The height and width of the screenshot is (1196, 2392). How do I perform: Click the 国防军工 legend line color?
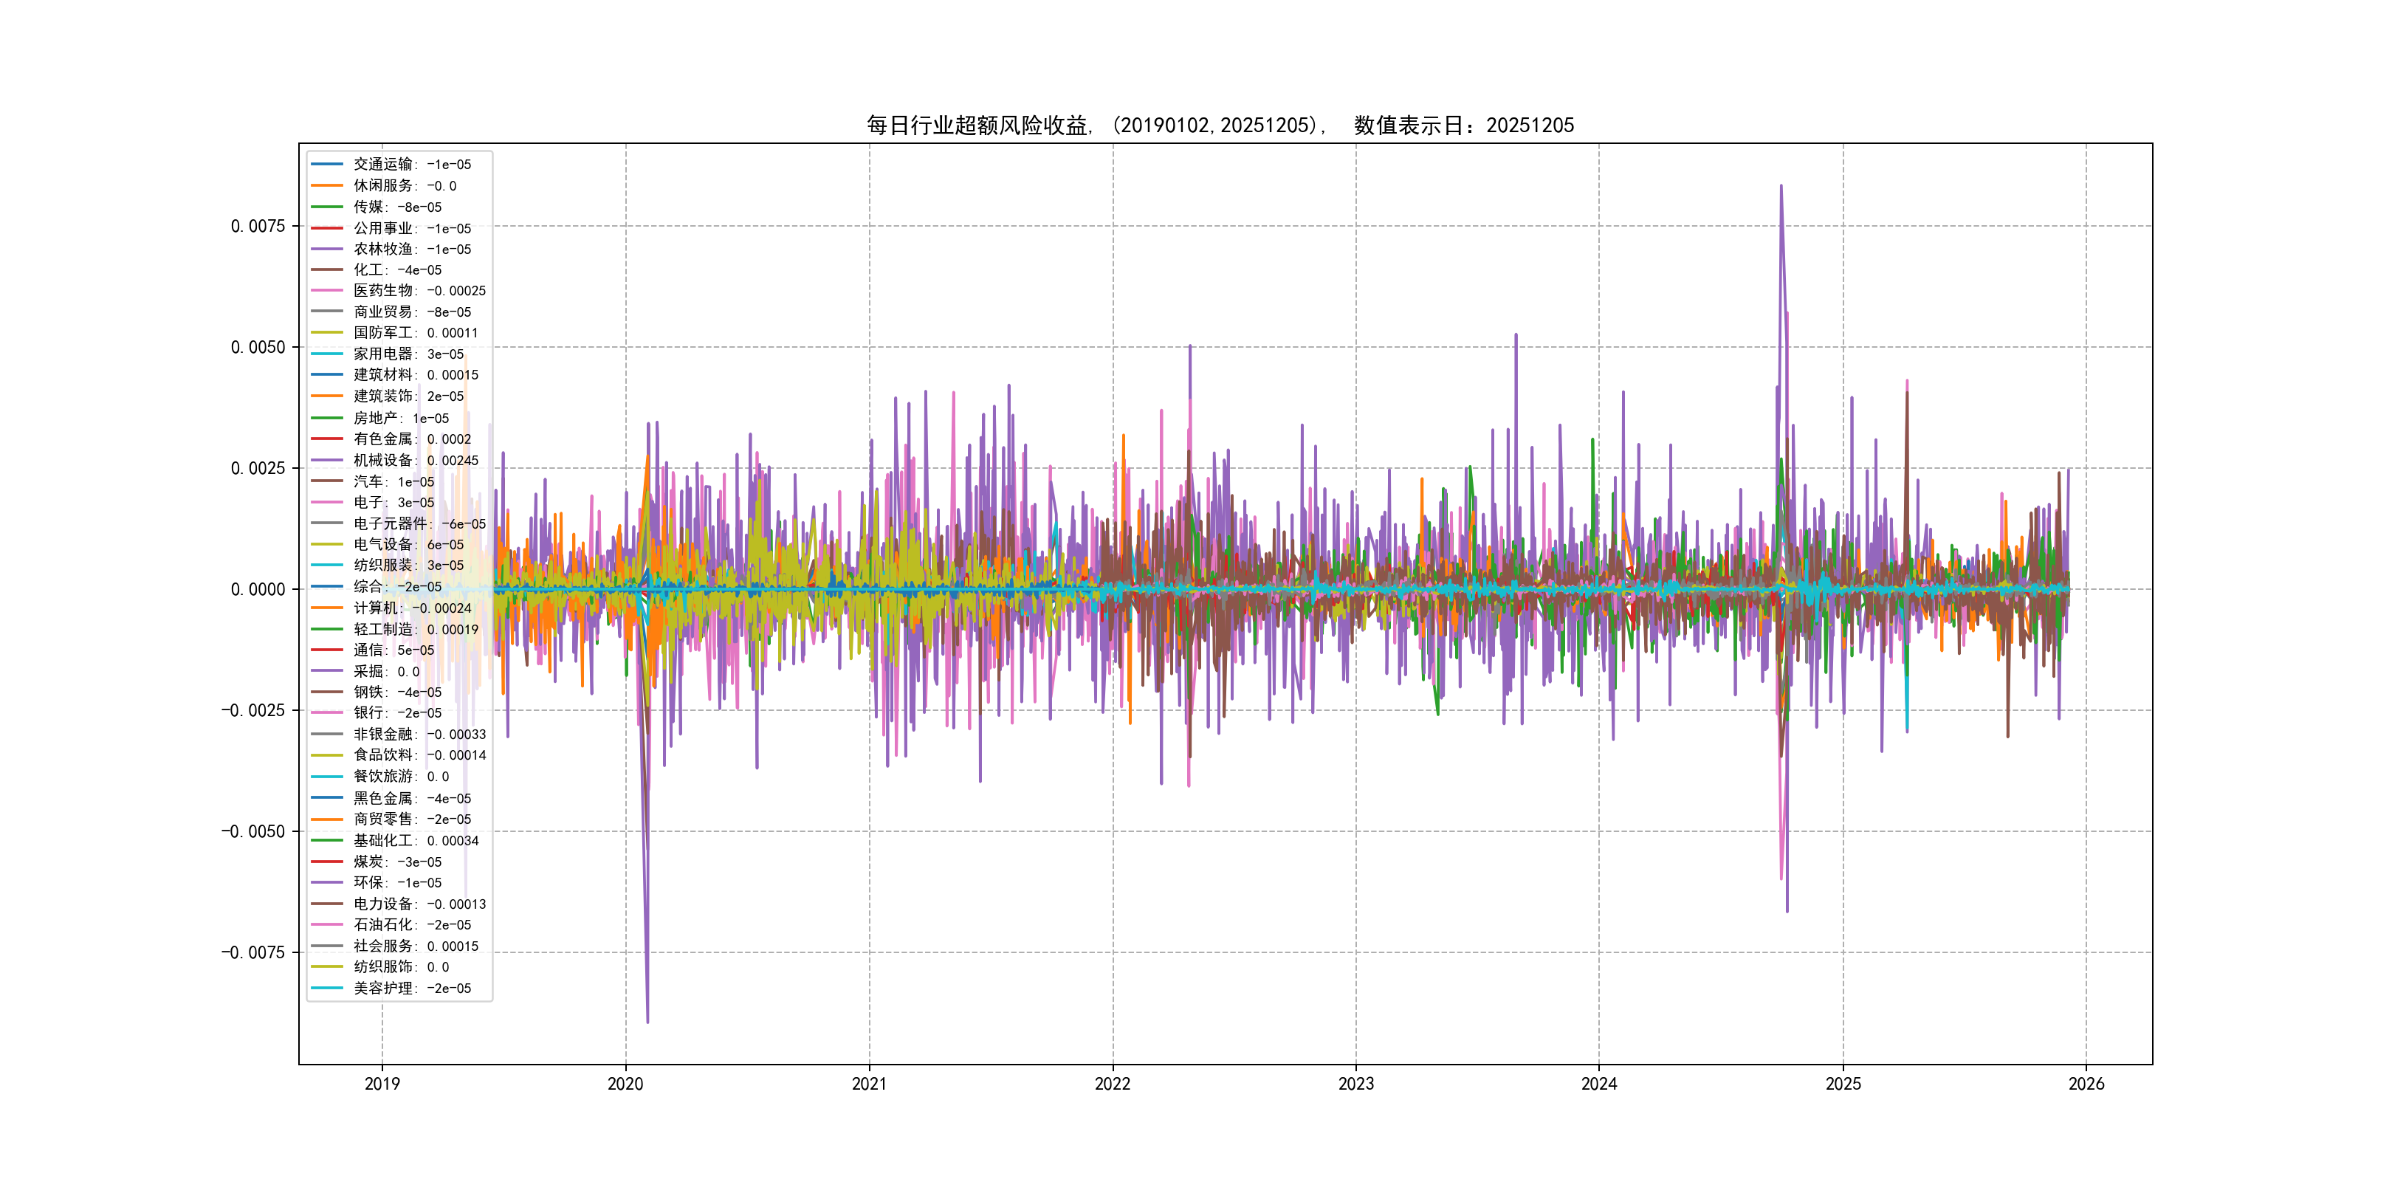(327, 332)
